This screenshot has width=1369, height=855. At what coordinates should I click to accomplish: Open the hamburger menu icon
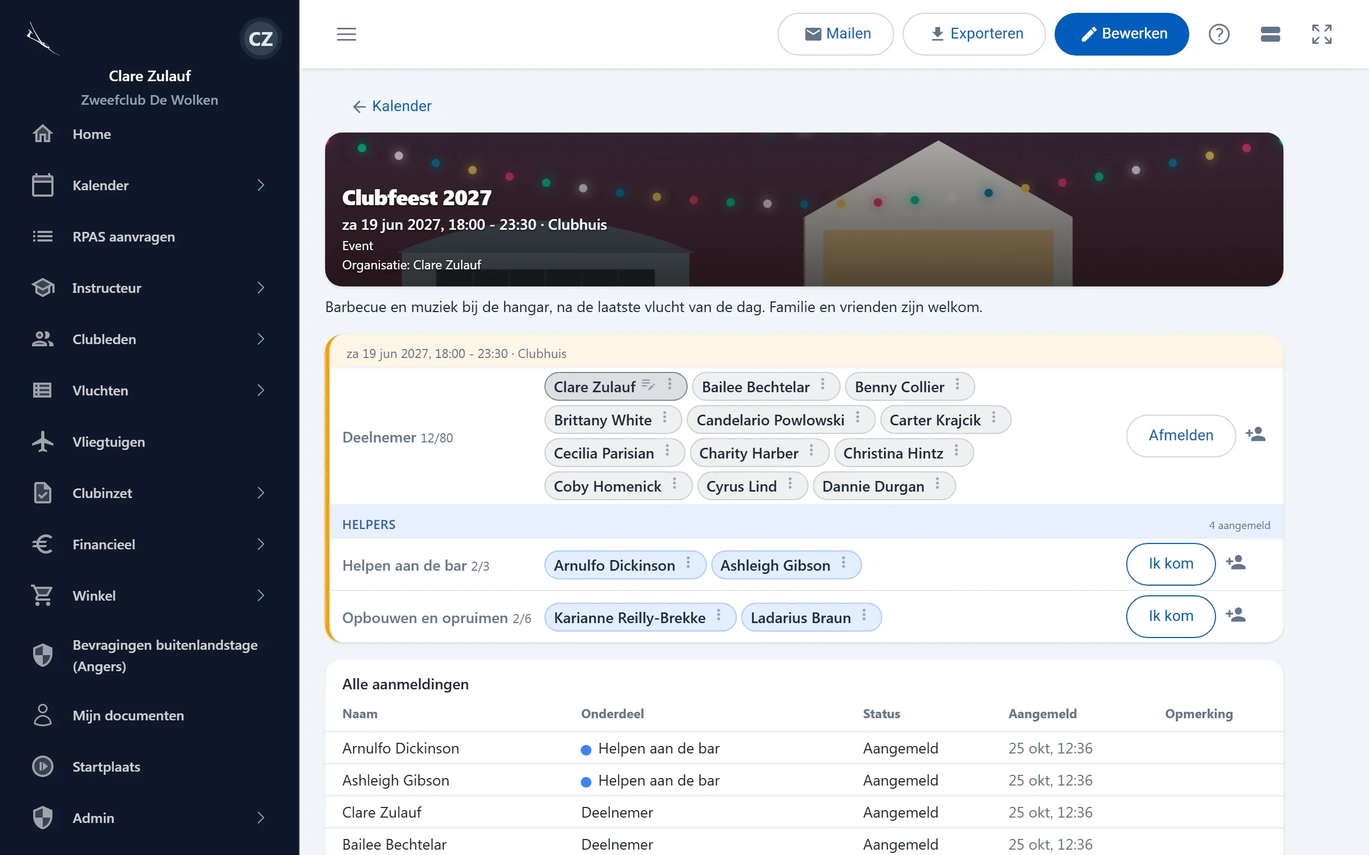point(346,34)
